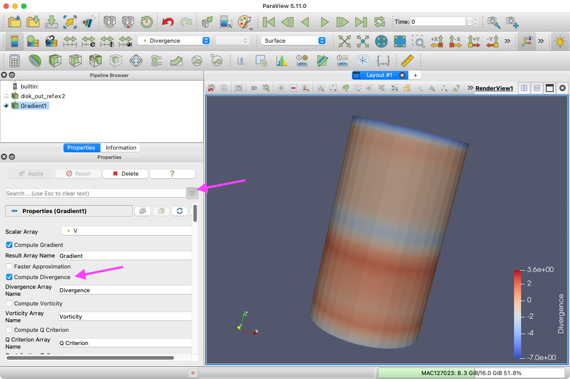Screen dimensions: 570x379
Task: Open the Surface representation dropdown
Action: click(293, 40)
